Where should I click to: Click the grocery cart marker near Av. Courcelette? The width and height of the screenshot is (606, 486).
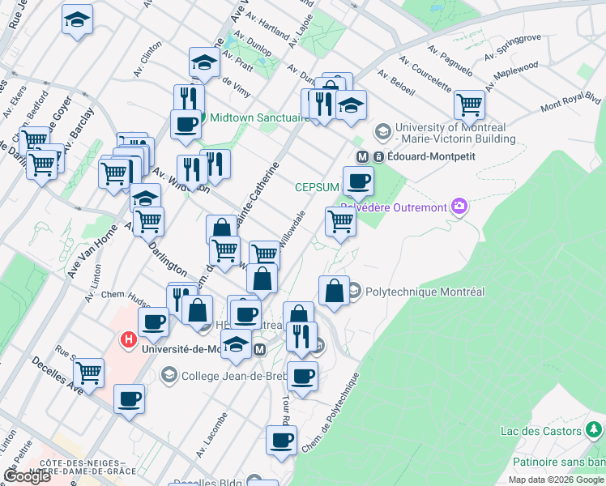coord(470,105)
